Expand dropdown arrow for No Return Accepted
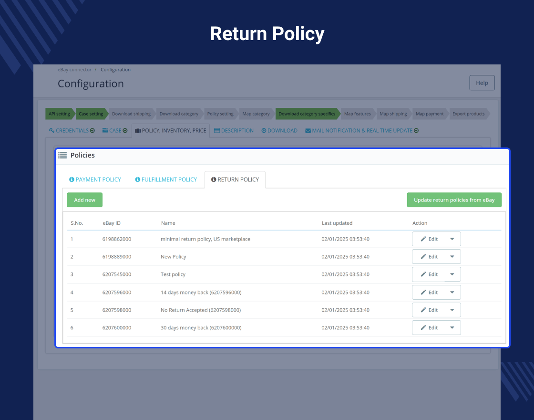Viewport: 534px width, 420px height. click(x=452, y=310)
